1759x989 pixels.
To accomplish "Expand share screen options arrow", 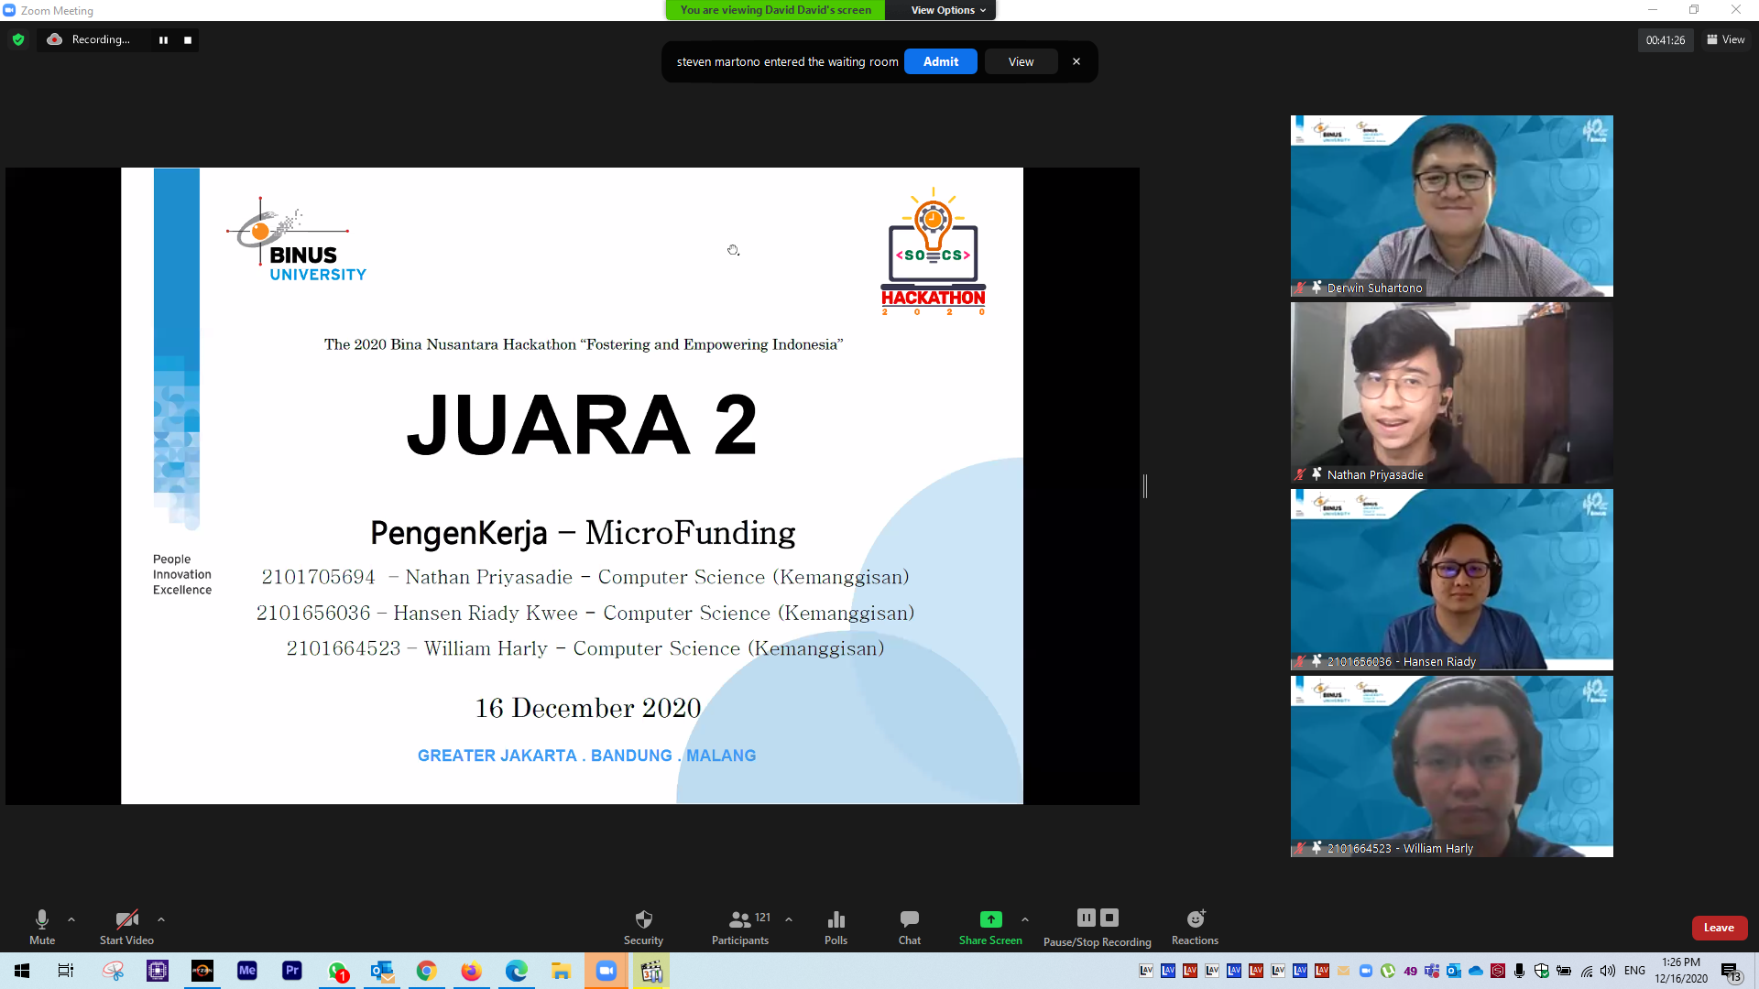I will pyautogui.click(x=1025, y=919).
